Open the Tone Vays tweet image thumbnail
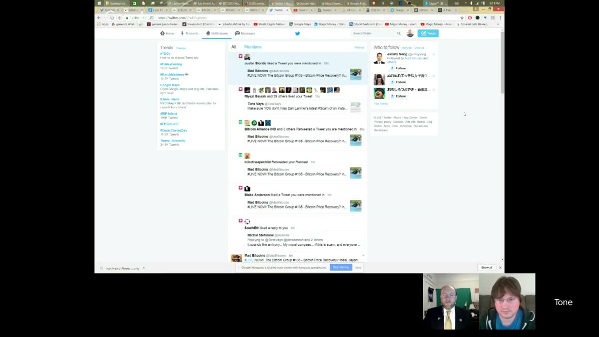Image resolution: width=599 pixels, height=337 pixels. pos(355,107)
